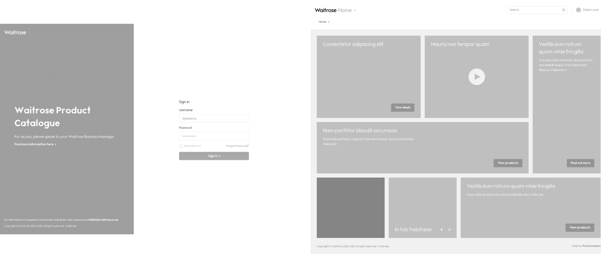Screen dimensions: 601x254
Task: Go to previous slide in In hac habitasse
Action: pos(442,230)
